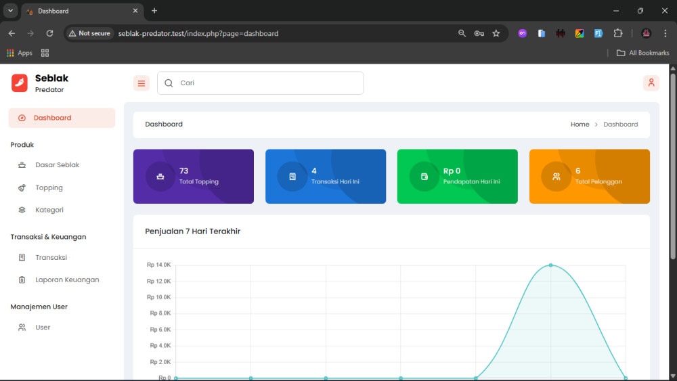Click the Total Pelanggan people icon

click(556, 177)
